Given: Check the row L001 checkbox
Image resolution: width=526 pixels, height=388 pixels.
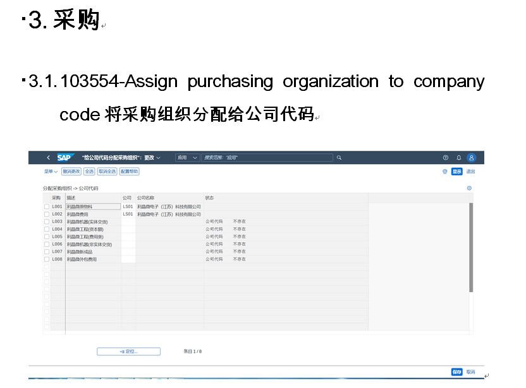Looking at the screenshot, I should (47, 206).
